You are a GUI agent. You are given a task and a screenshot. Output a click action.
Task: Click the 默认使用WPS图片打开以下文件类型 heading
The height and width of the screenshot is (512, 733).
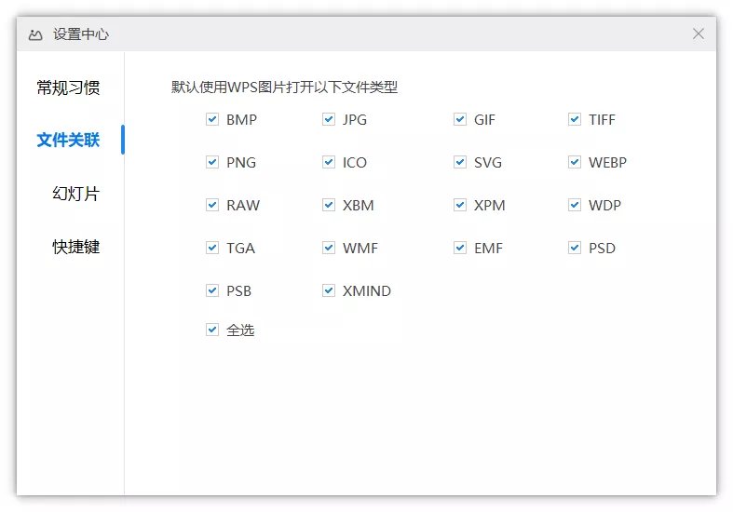point(284,88)
